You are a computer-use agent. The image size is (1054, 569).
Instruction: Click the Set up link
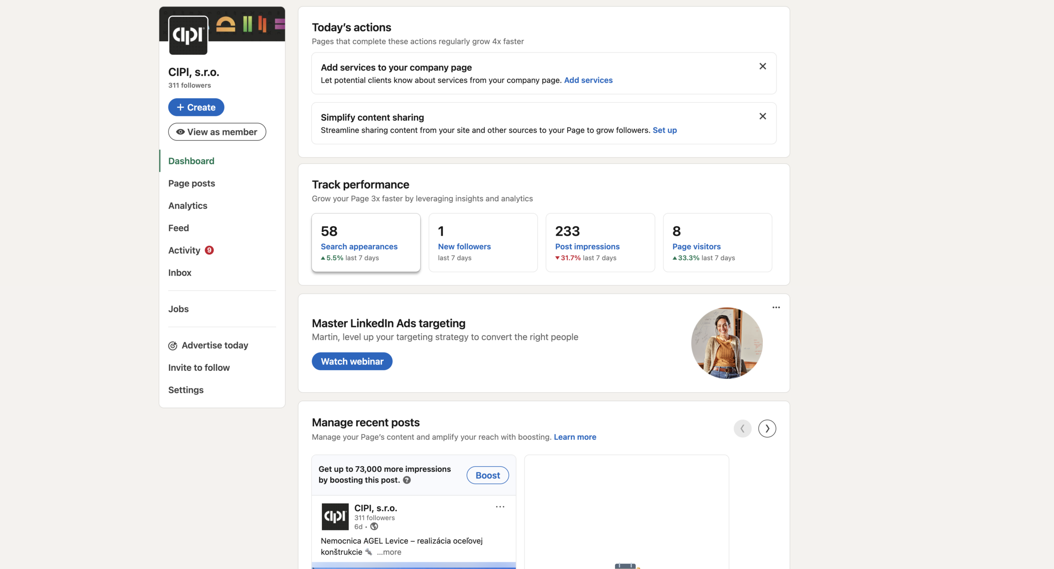[665, 130]
